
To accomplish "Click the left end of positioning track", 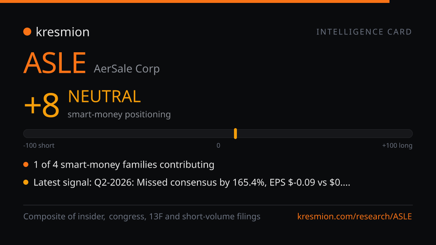I will pos(26,134).
